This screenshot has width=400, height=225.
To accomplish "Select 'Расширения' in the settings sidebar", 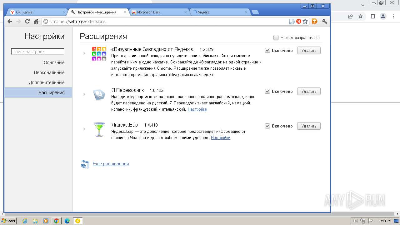I will [38, 92].
